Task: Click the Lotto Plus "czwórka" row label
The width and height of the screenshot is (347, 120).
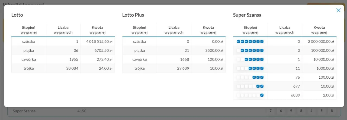Action: pos(139,59)
